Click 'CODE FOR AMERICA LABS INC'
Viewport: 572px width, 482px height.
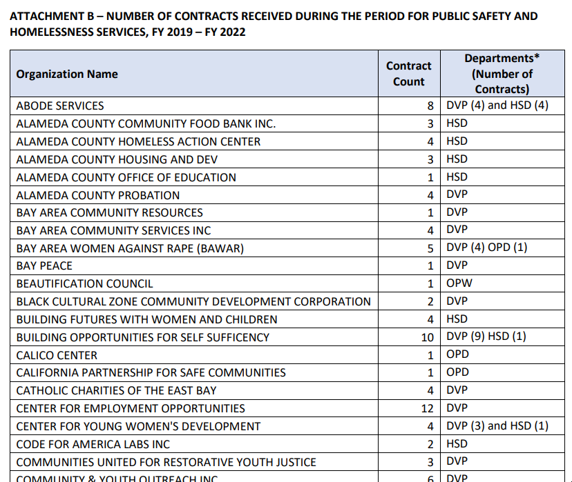point(93,444)
